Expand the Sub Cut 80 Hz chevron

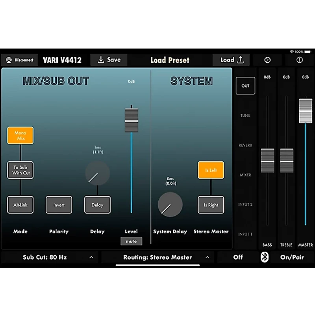91,257
